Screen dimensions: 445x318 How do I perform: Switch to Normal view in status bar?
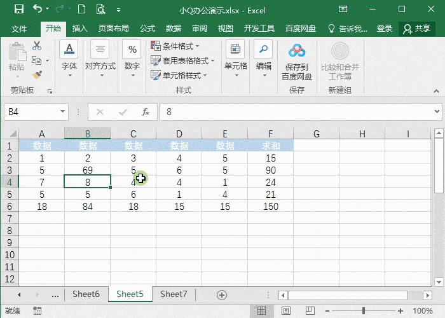point(261,310)
